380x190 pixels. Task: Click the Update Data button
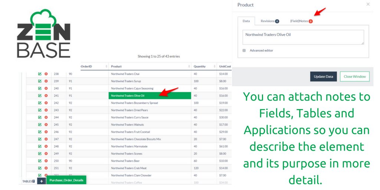323,76
